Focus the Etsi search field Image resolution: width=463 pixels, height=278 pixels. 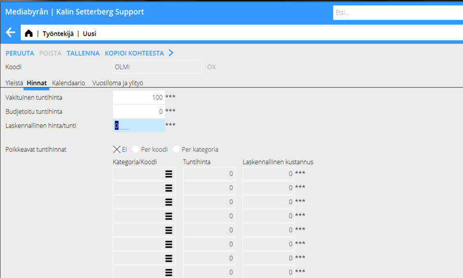[x=398, y=13]
